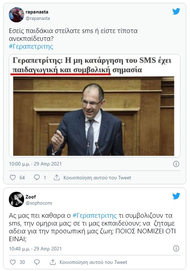Image resolution: width=190 pixels, height=271 pixels.
Task: Click the share arrow icon on Zoof's tweet
Action: [53, 262]
